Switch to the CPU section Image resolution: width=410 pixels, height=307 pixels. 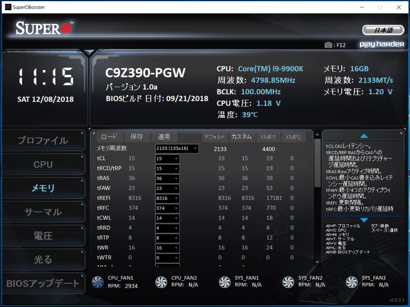pos(43,164)
